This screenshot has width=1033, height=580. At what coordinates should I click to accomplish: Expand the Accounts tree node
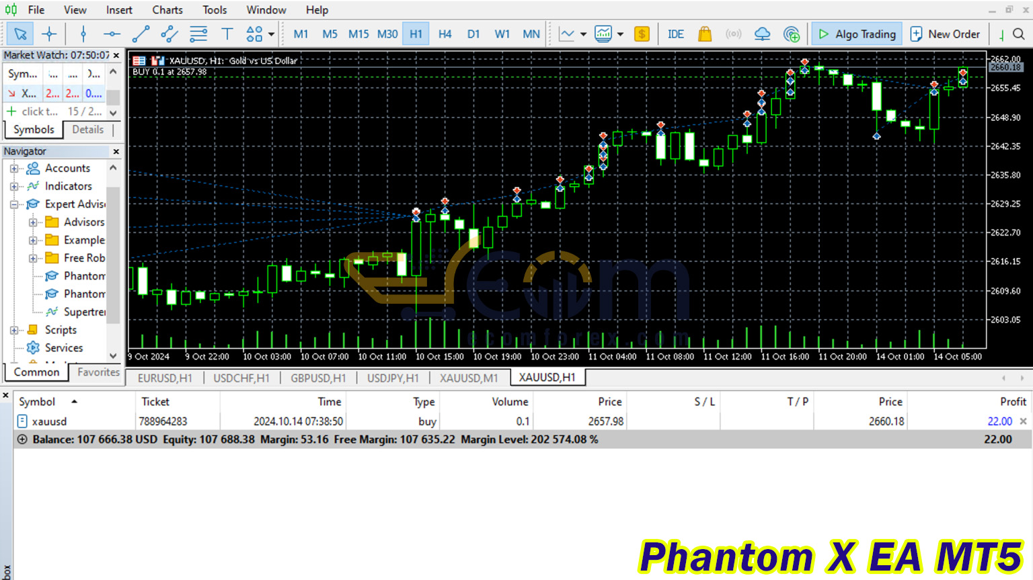(x=14, y=168)
